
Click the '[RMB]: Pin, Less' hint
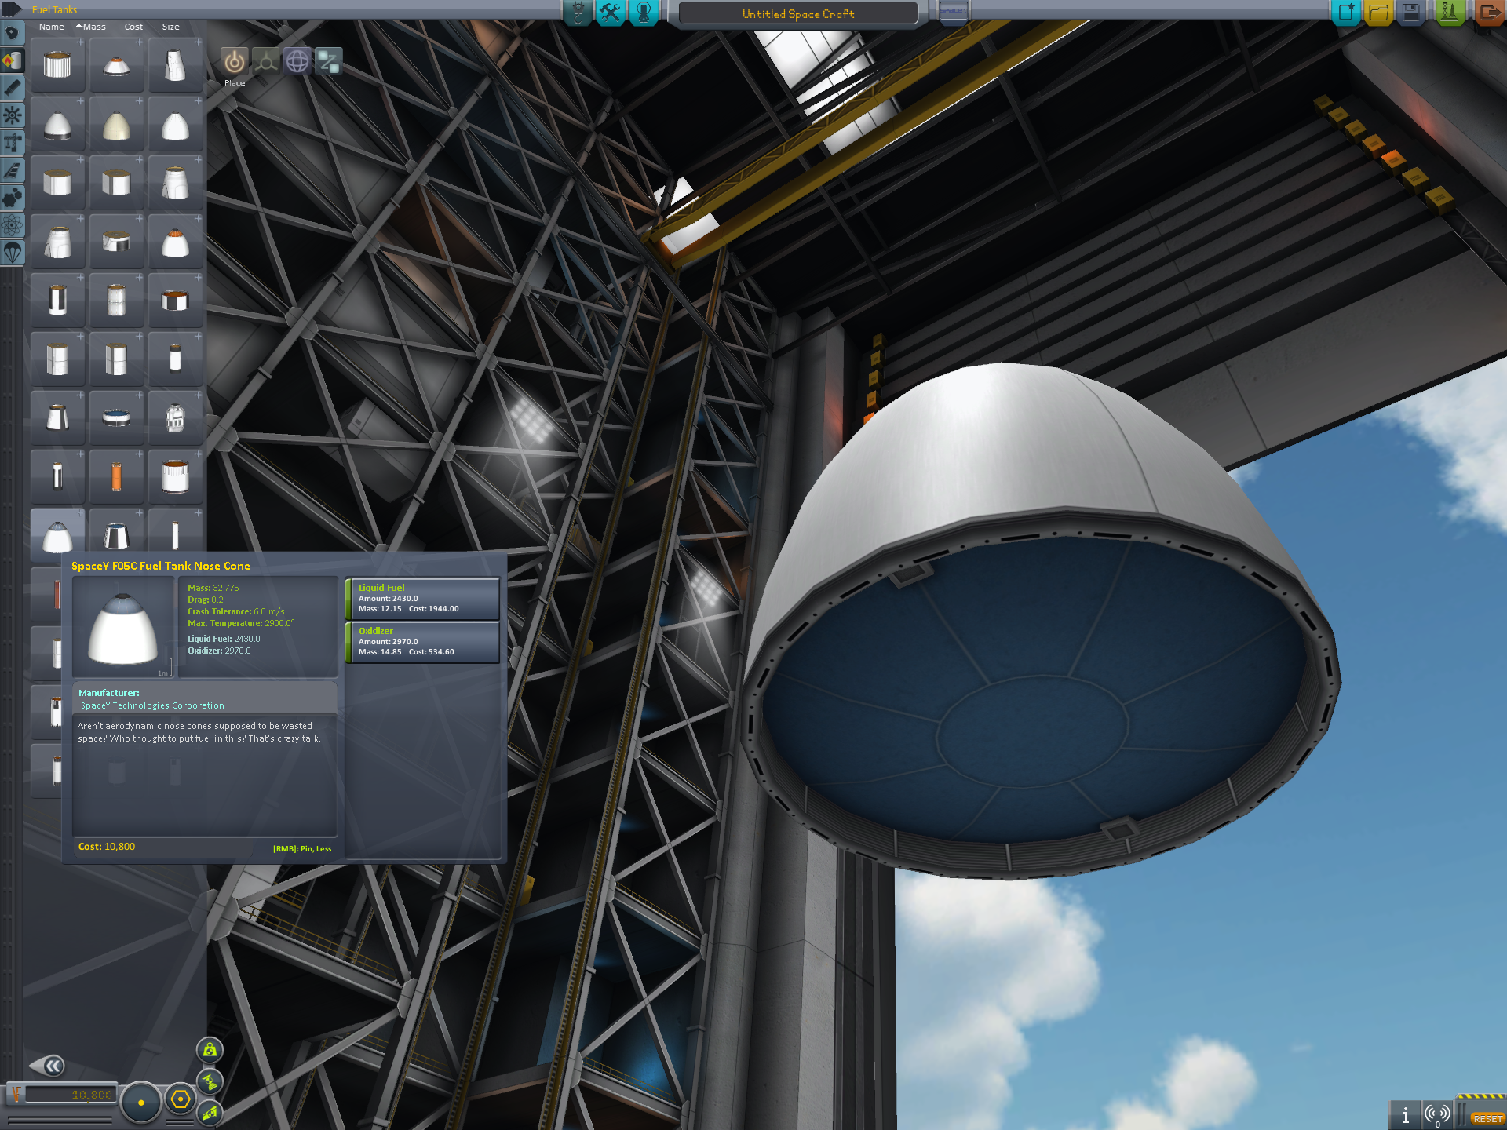coord(302,848)
